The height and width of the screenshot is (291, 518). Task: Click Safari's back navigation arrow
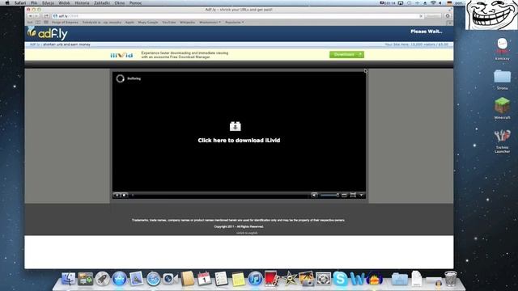pyautogui.click(x=31, y=16)
